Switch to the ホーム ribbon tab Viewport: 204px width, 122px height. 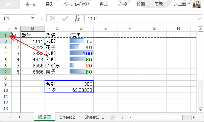point(31,4)
